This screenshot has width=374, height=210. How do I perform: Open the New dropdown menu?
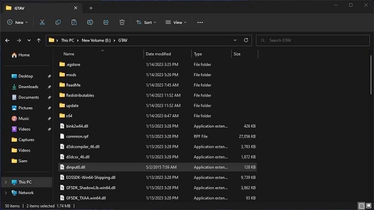pyautogui.click(x=18, y=22)
